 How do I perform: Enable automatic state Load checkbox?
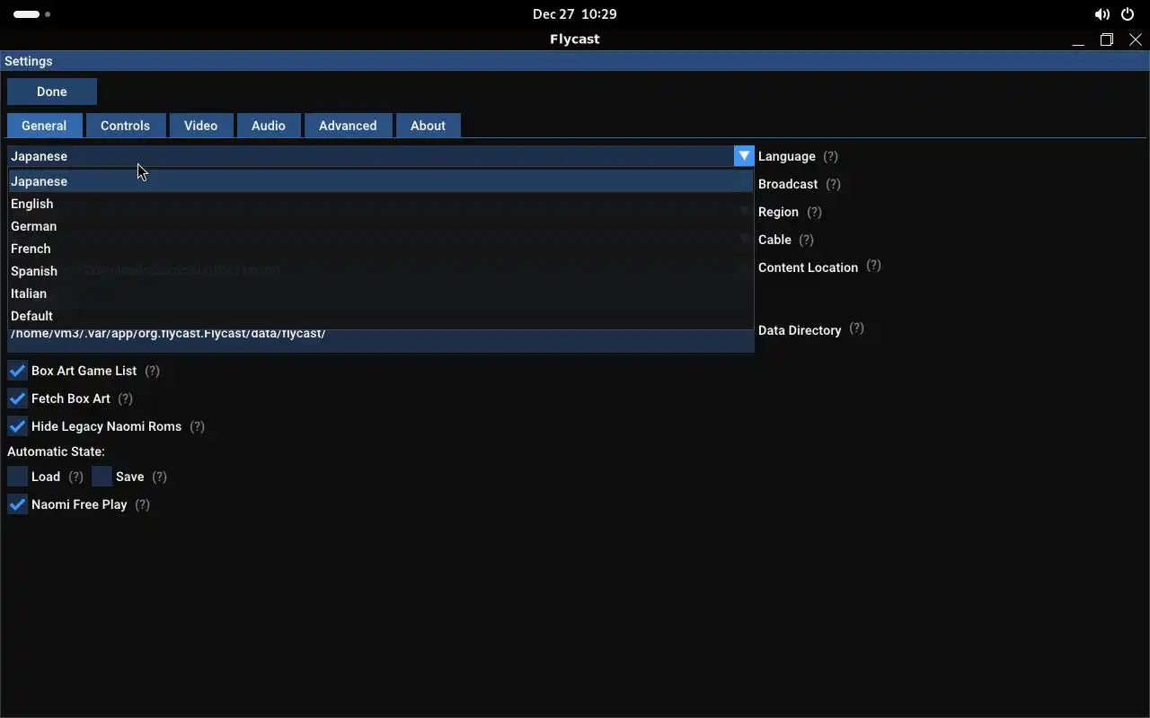point(17,477)
